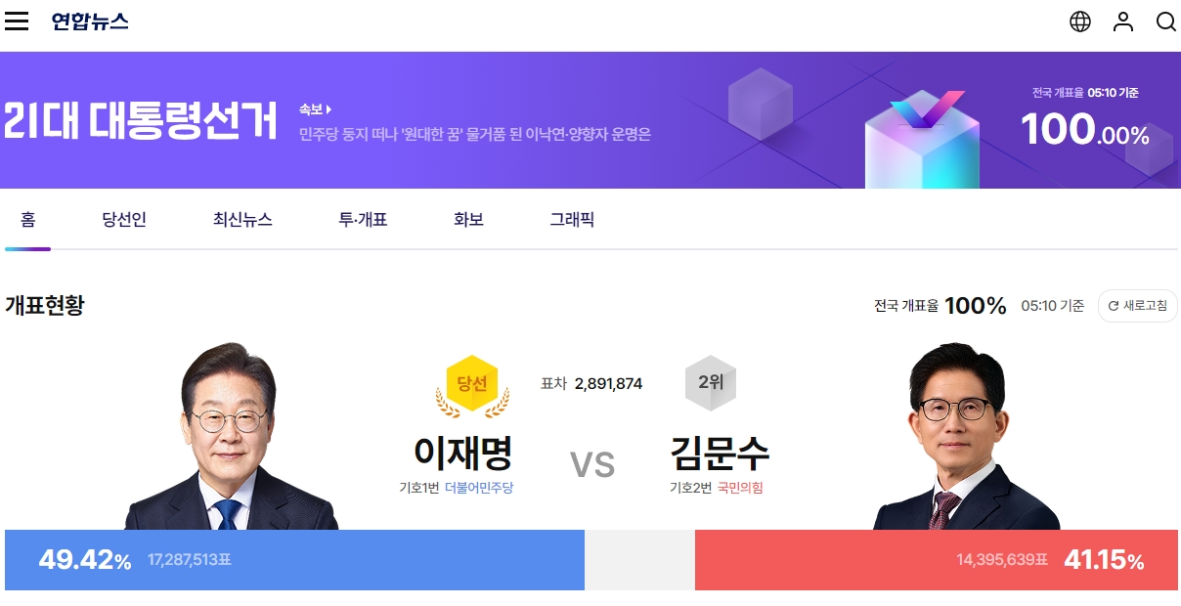The image size is (1181, 606).
Task: Click the blue 49.42% vote bar
Action: point(294,560)
